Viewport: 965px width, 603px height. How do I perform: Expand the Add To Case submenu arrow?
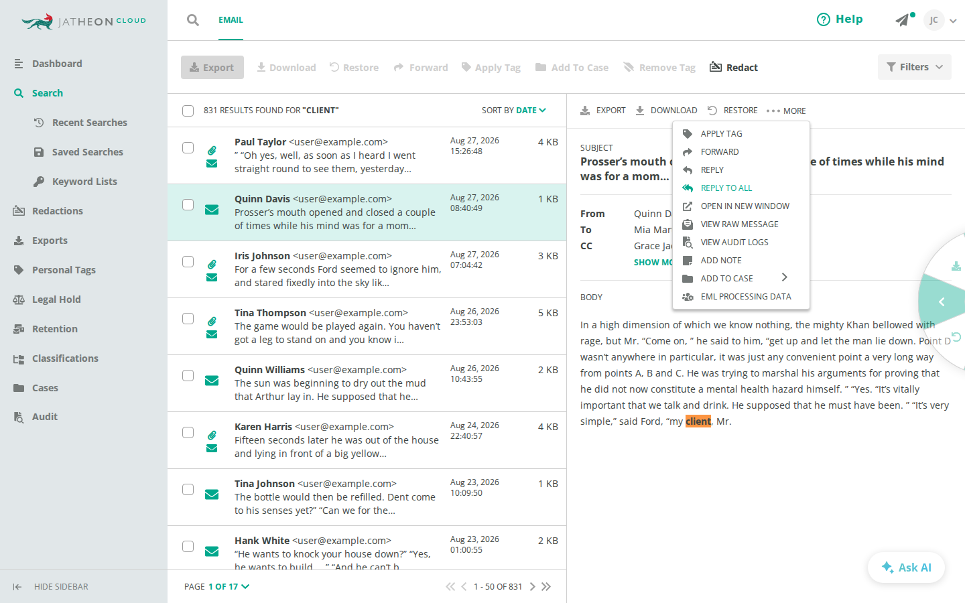785,277
